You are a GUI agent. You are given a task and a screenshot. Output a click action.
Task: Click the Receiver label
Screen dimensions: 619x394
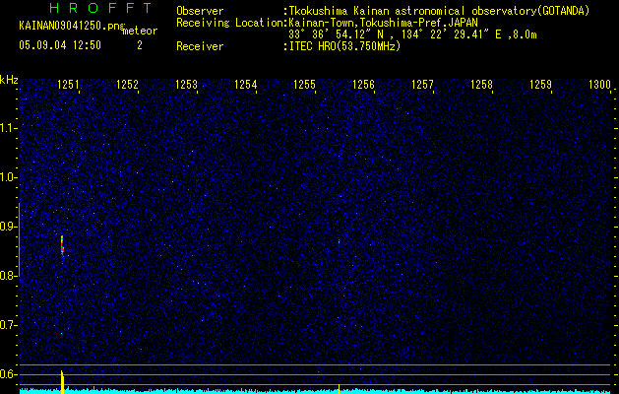(x=200, y=46)
